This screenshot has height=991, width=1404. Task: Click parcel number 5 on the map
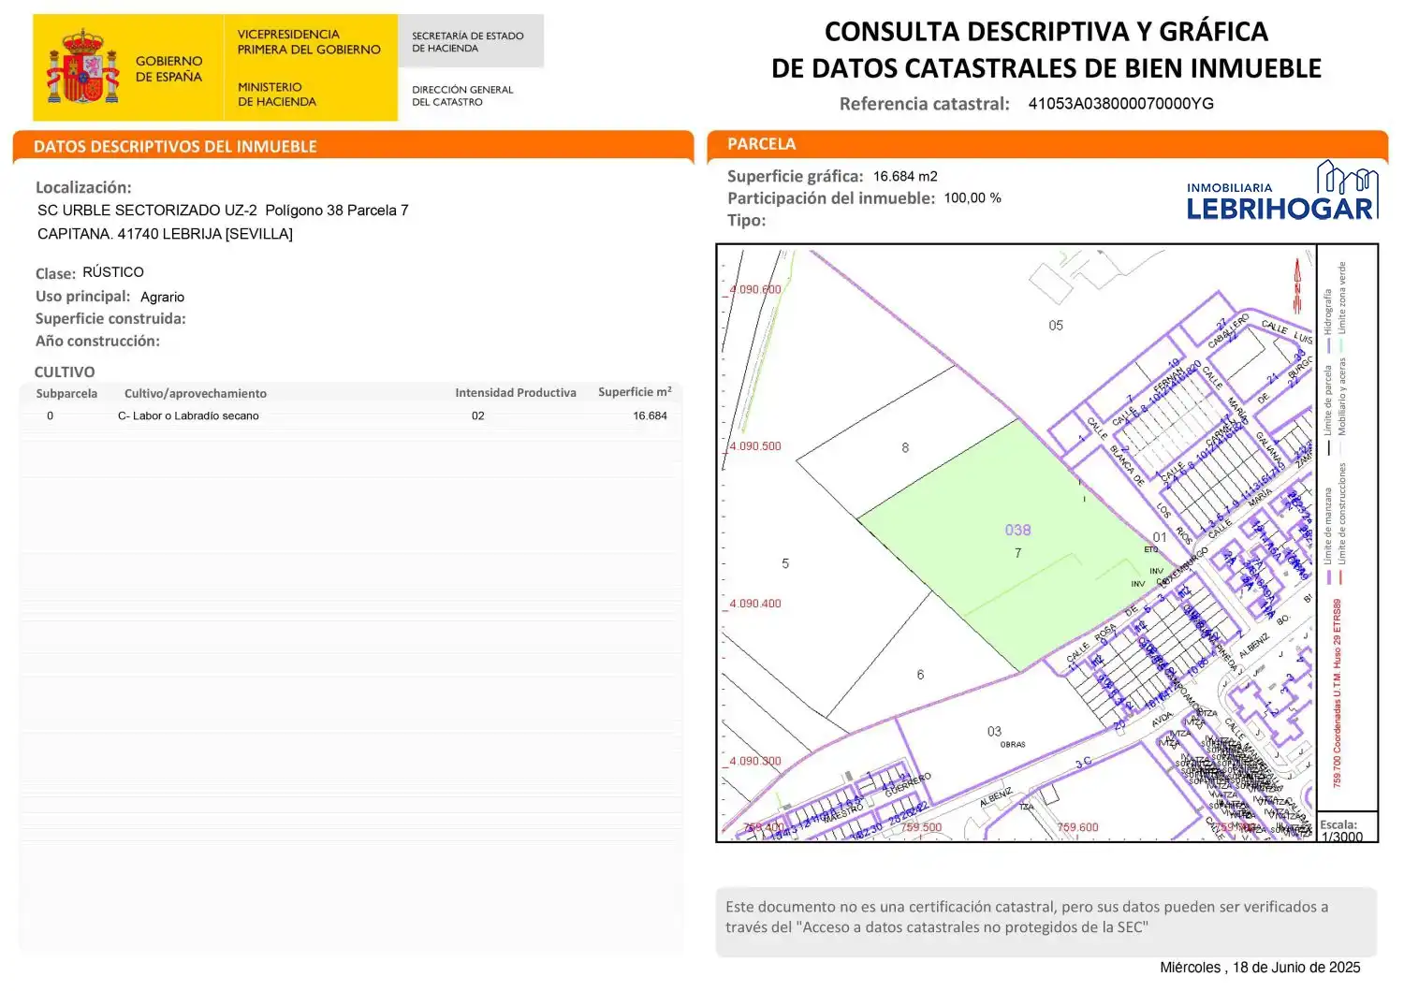pyautogui.click(x=785, y=563)
